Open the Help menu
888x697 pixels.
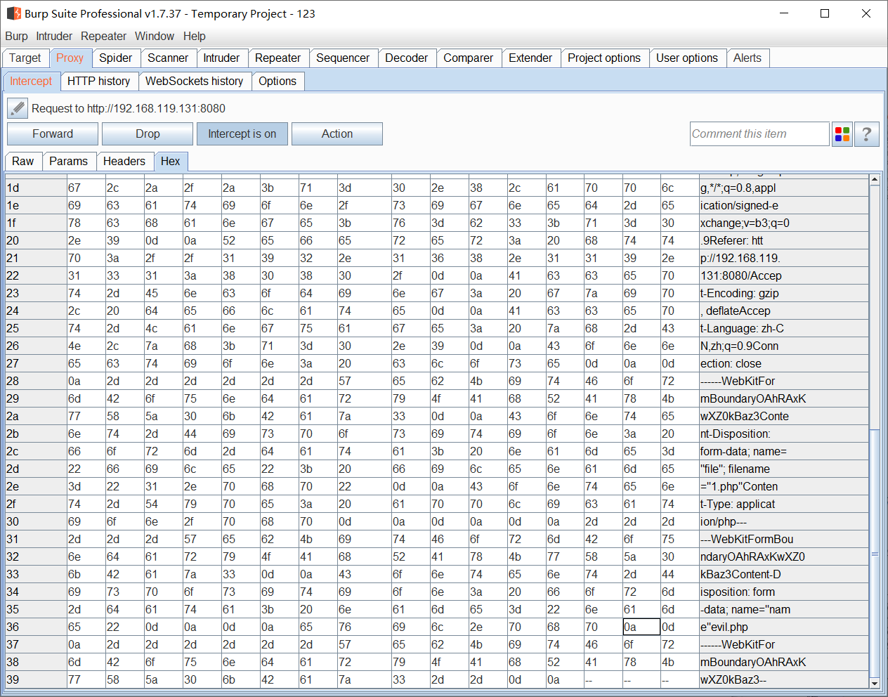[x=195, y=37]
